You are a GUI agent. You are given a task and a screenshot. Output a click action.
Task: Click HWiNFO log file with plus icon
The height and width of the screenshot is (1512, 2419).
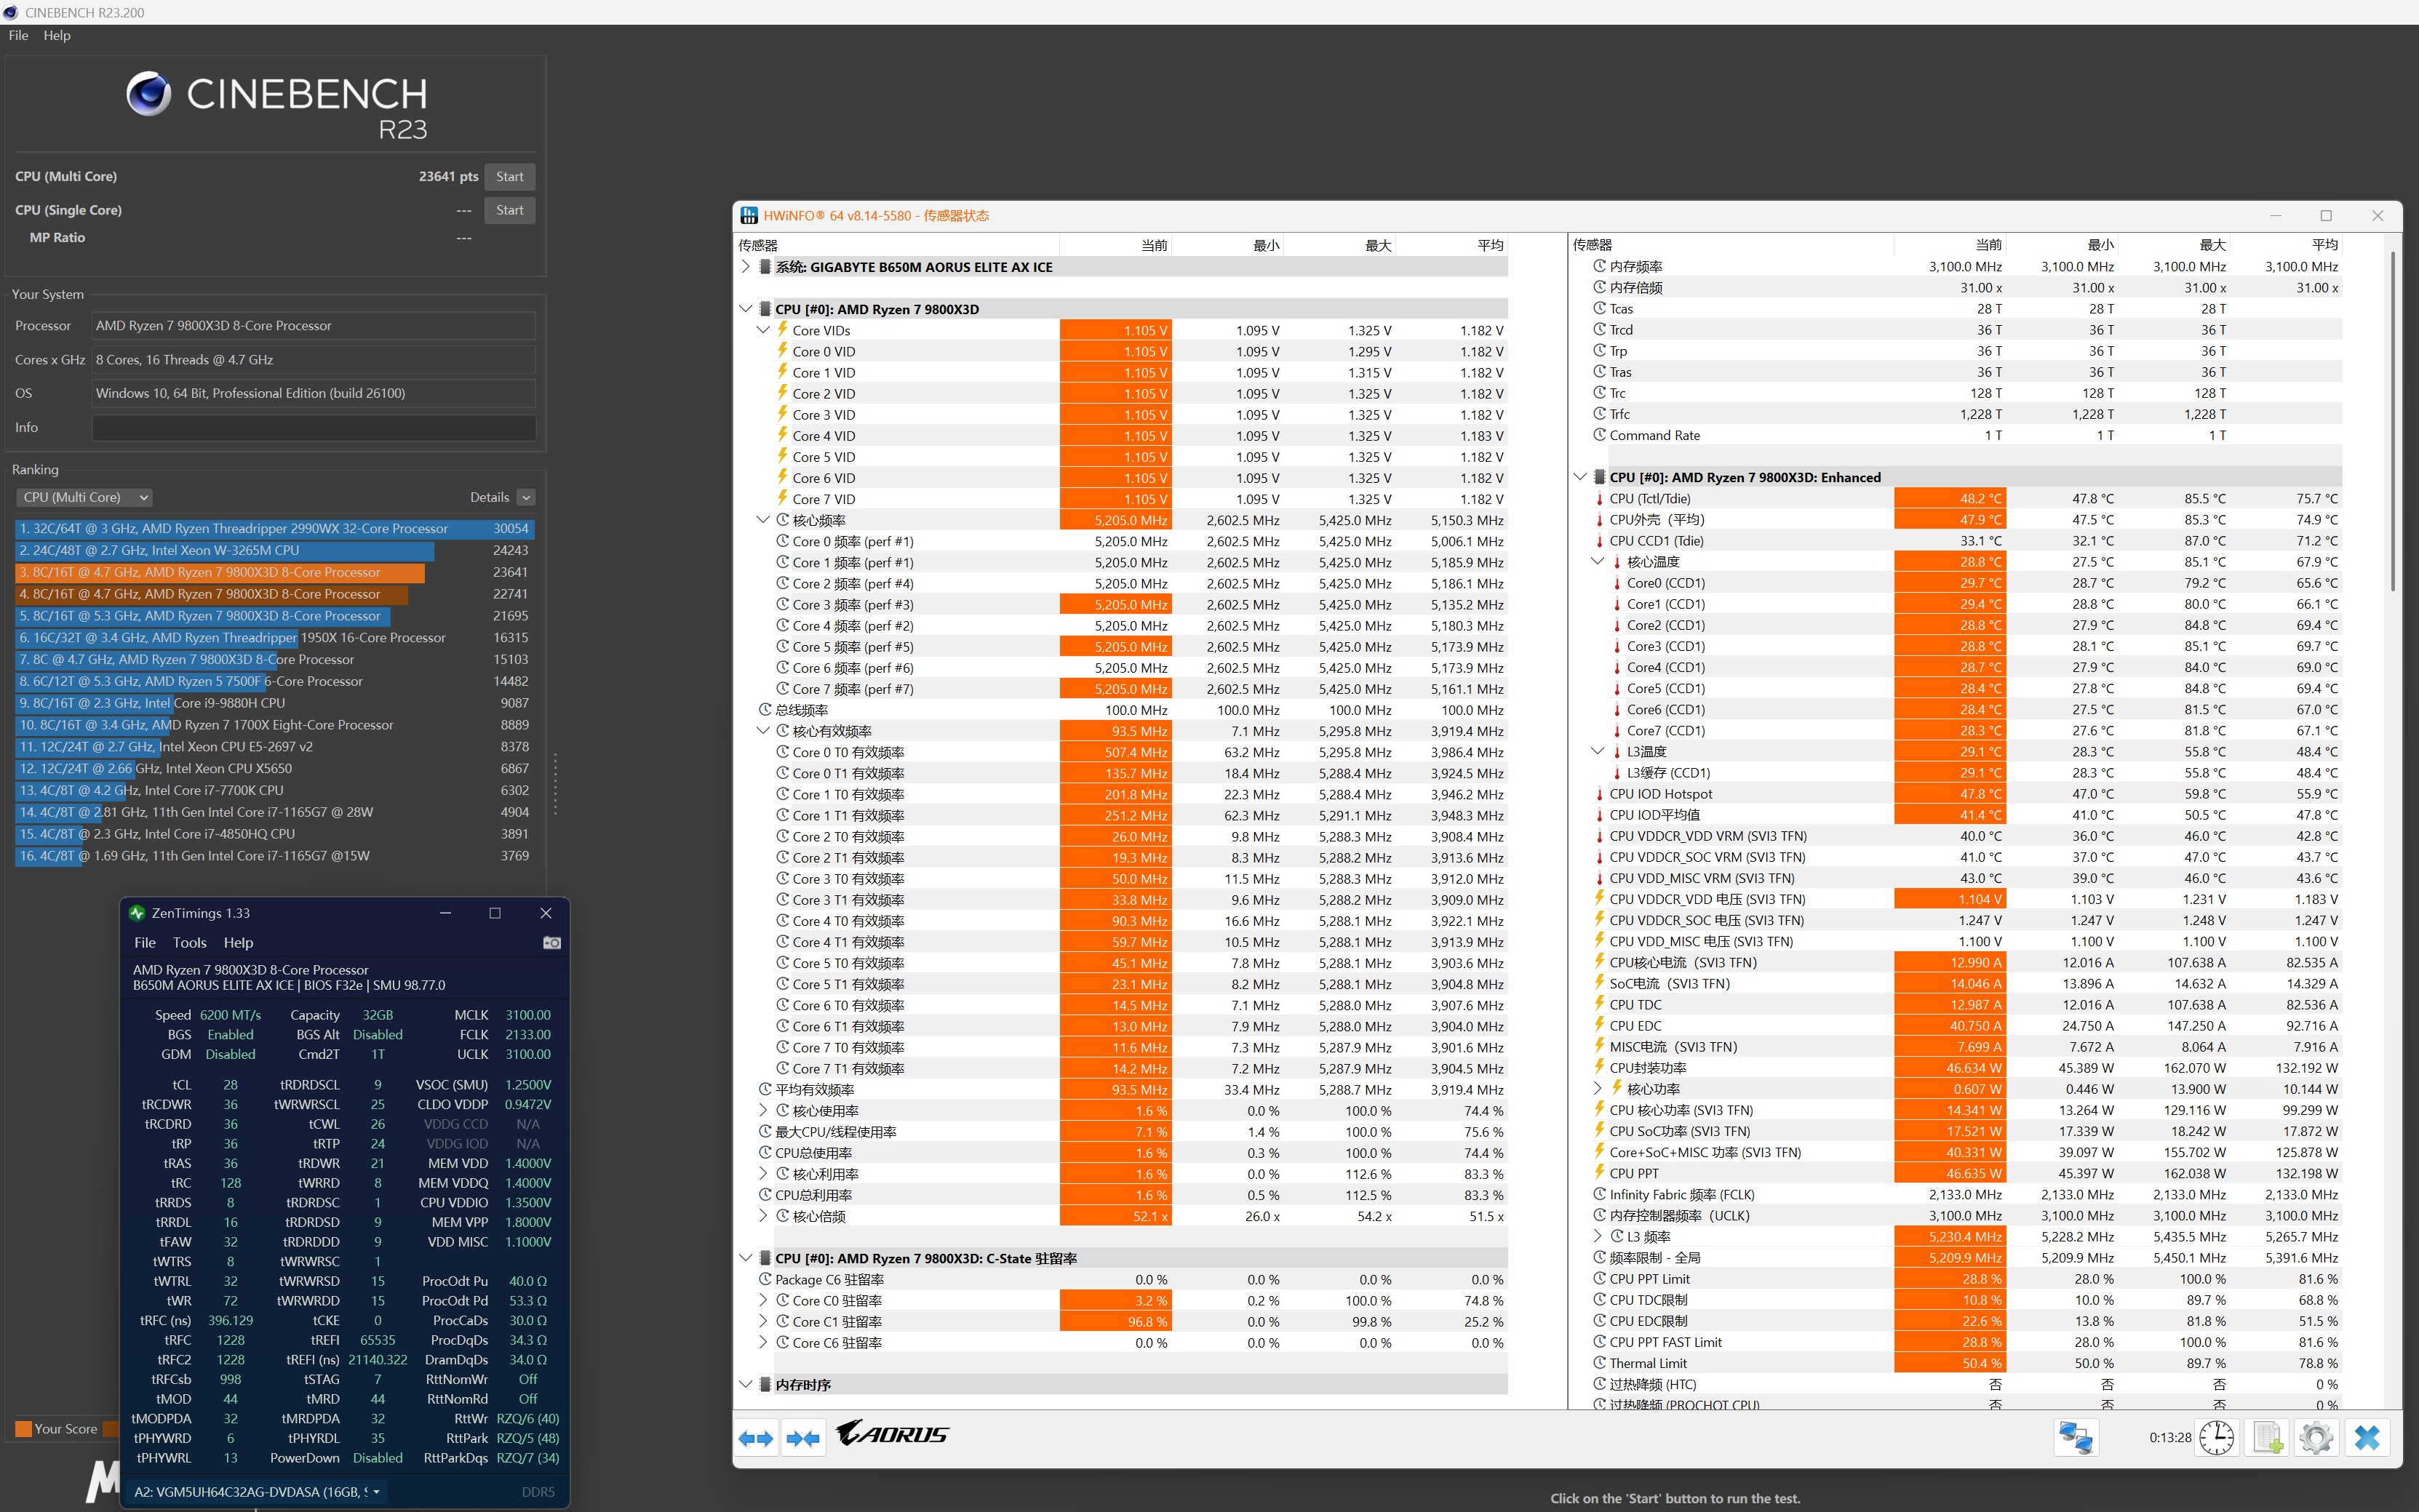(2267, 1437)
